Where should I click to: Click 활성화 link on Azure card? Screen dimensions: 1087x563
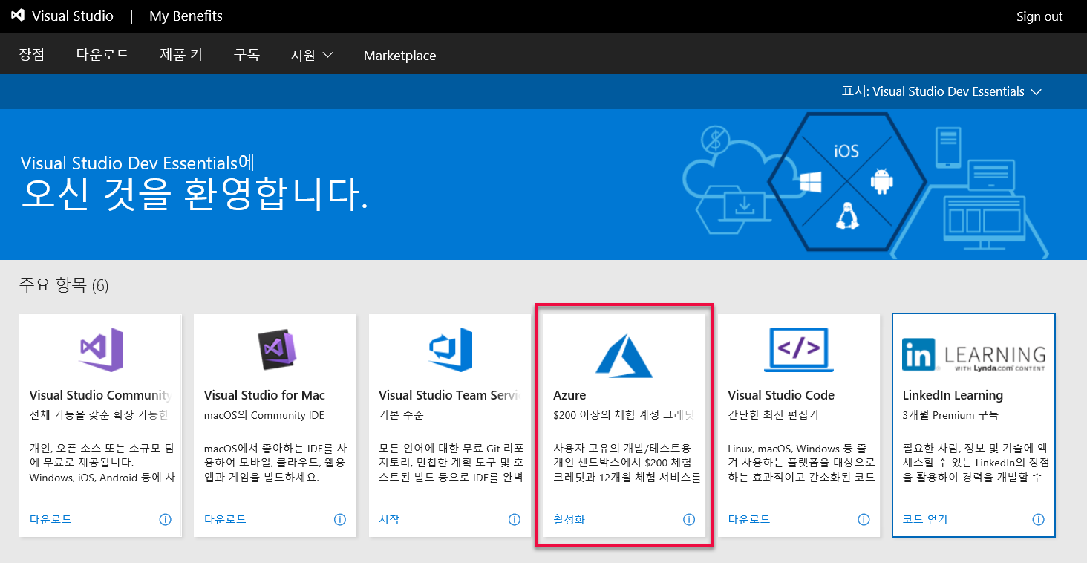569,520
